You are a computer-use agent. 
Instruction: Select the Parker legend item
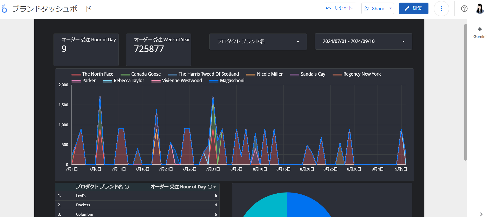click(x=84, y=81)
